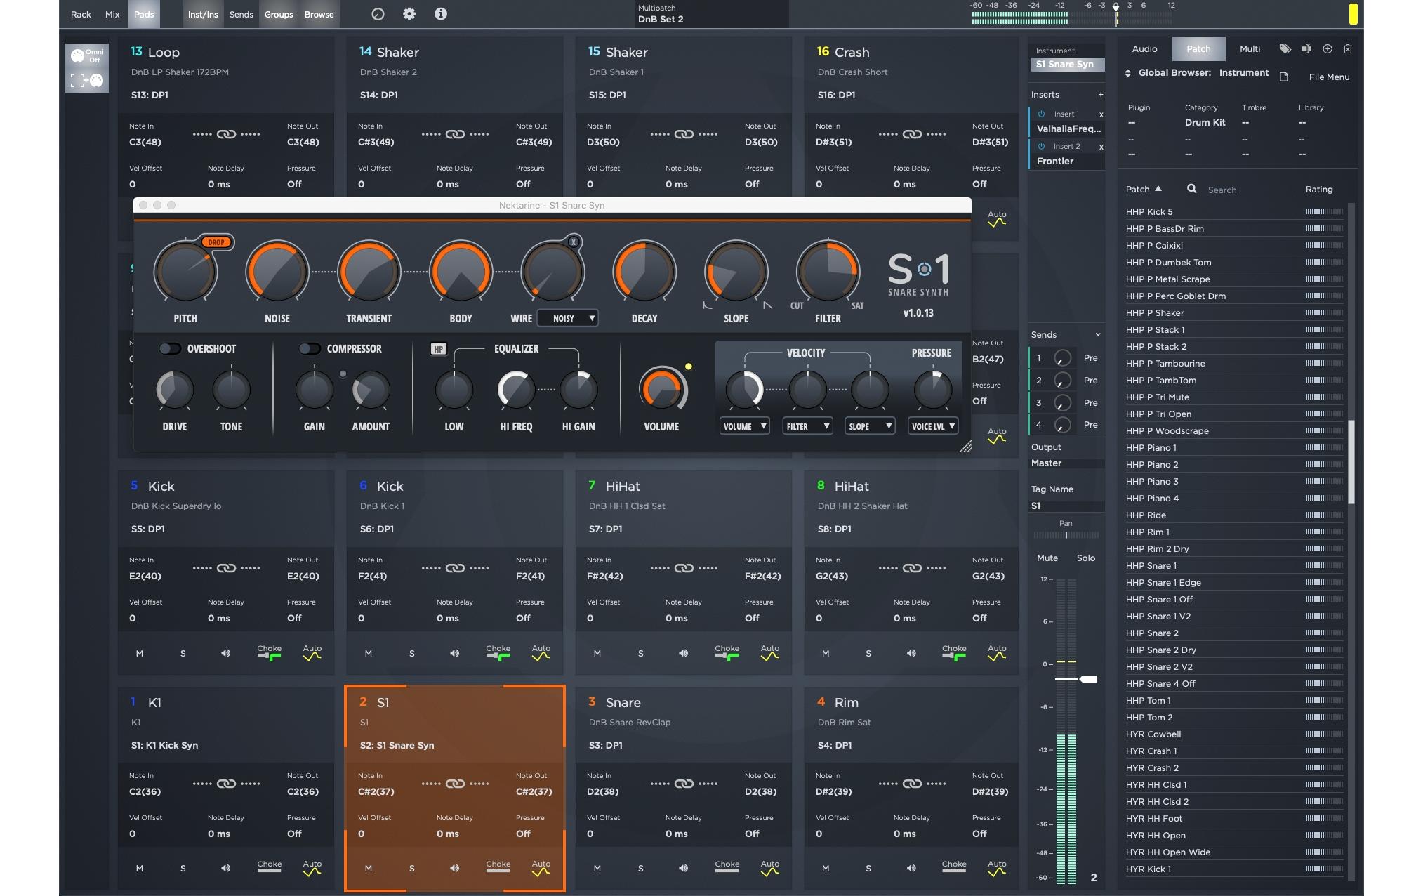Toggle Insert 1 power button
This screenshot has height=896, width=1423.
pos(1041,114)
